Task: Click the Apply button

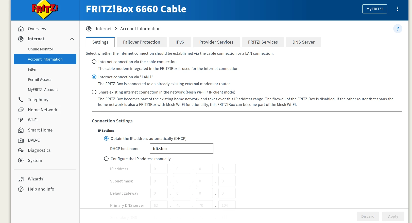Action: pyautogui.click(x=393, y=216)
